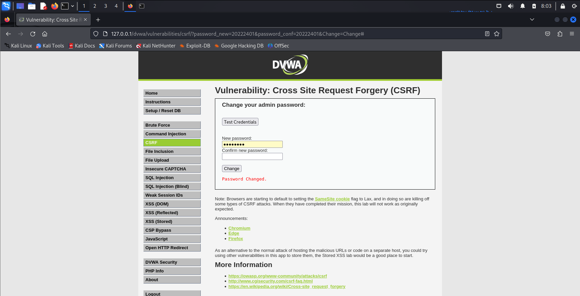The width and height of the screenshot is (580, 296).
Task: Open Weak Session IDs page
Action: [172, 195]
